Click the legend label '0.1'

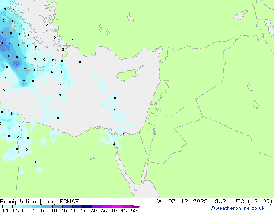click(x=5, y=210)
